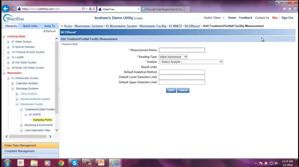Expand the CSOs & SSOs node

17,94
